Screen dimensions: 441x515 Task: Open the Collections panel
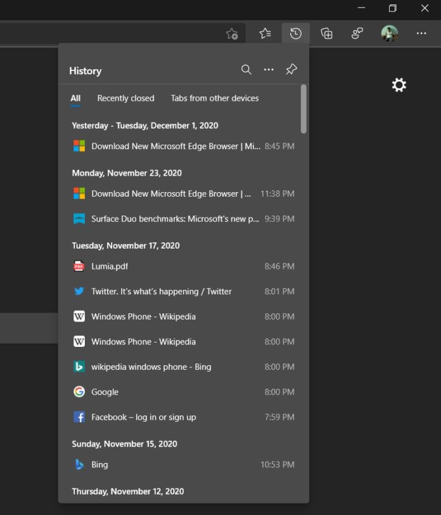point(326,34)
